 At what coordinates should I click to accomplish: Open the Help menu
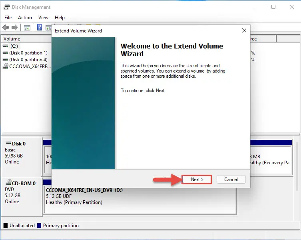tap(60, 18)
